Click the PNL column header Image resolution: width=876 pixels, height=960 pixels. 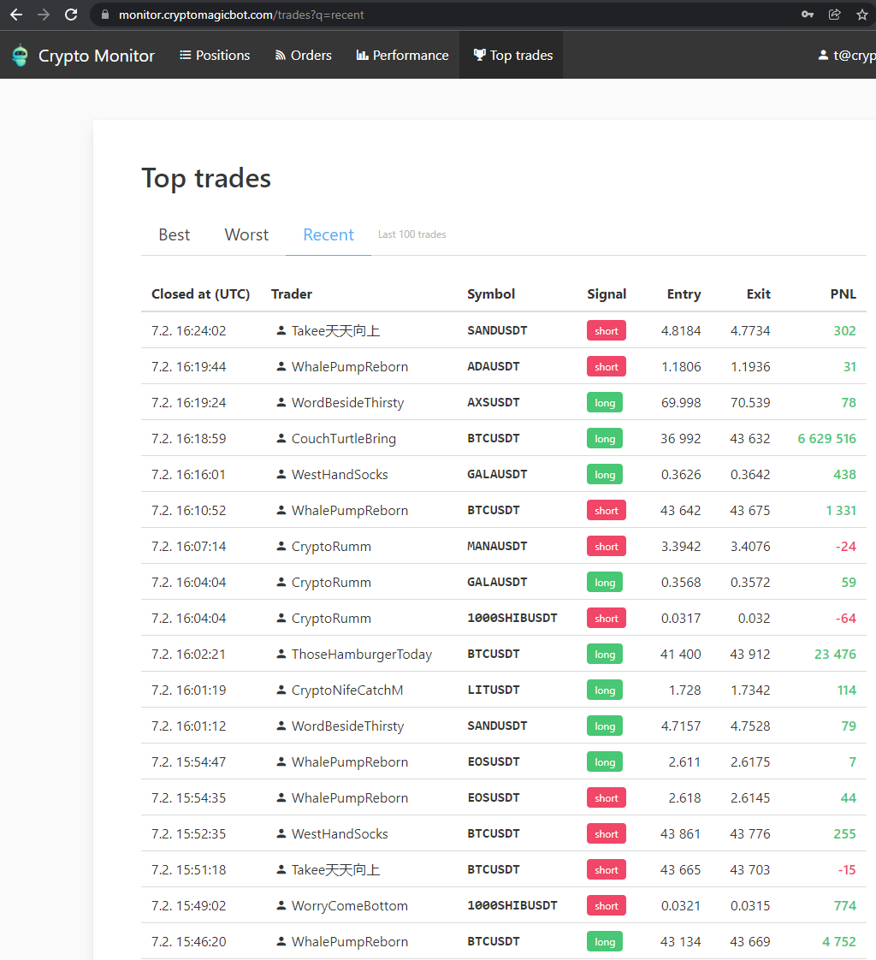pos(843,293)
